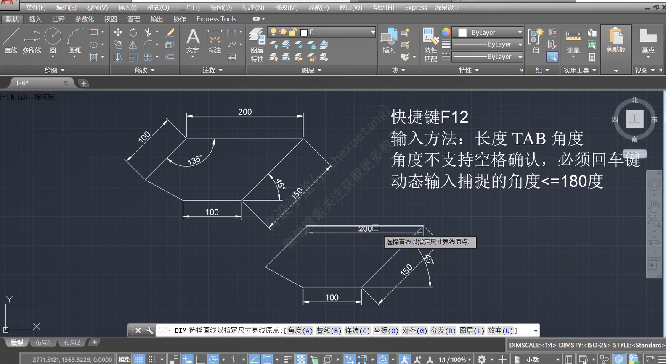Open the 小数 units dropdown
The image size is (666, 364).
tap(543, 359)
